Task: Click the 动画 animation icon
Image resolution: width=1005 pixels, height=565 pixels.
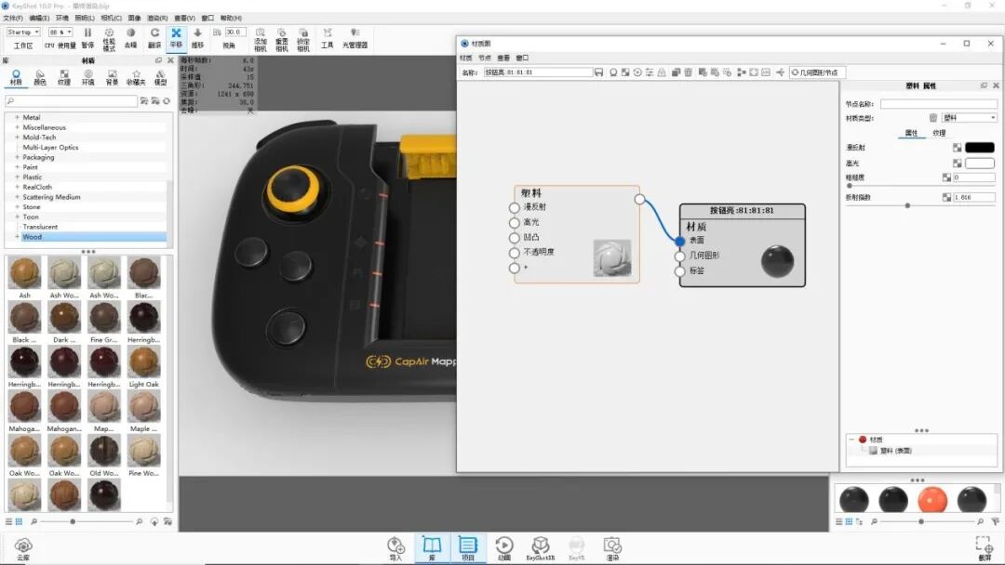Action: coord(504,547)
